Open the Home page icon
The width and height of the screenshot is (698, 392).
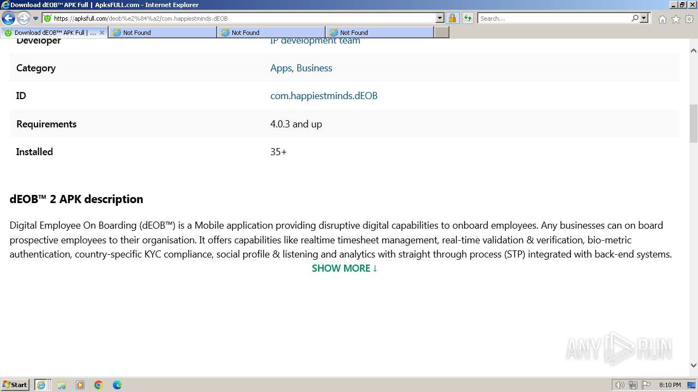pos(662,19)
